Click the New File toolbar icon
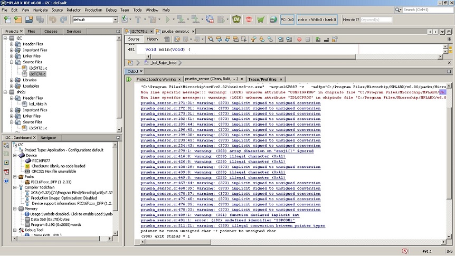The width and height of the screenshot is (455, 256). (7, 20)
